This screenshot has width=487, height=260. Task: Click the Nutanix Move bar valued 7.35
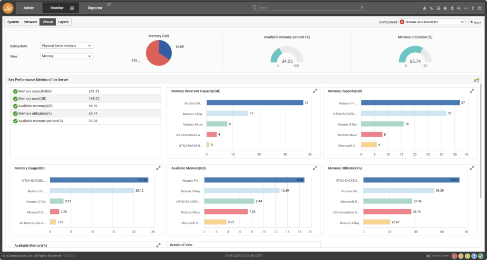(x=226, y=212)
